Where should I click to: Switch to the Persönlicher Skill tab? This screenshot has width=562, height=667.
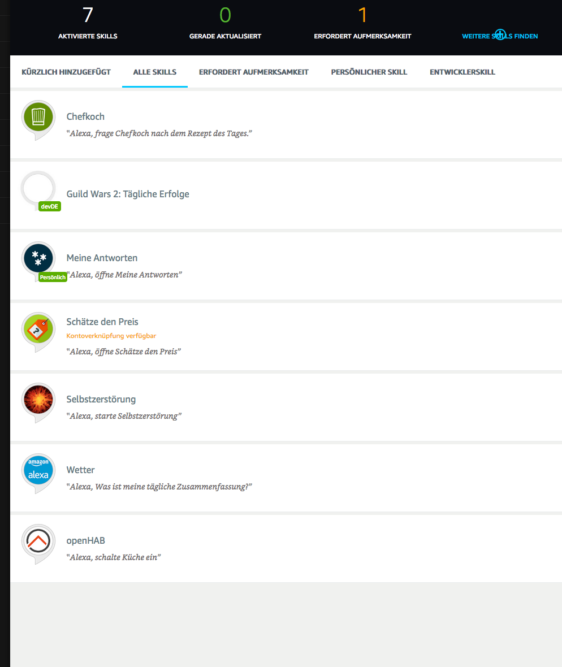click(x=369, y=72)
